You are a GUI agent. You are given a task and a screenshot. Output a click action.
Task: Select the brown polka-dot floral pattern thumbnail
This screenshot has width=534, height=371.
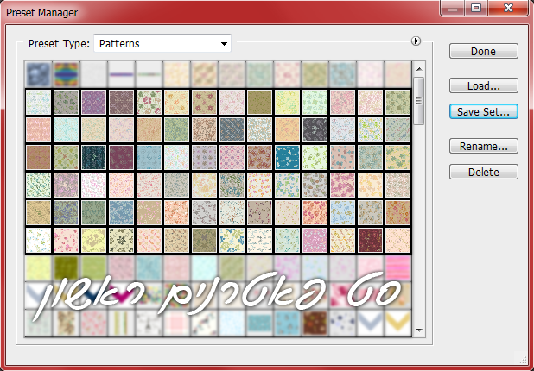click(315, 323)
